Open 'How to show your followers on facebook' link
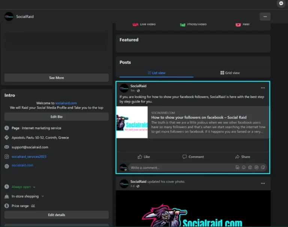This screenshot has width=288, height=227. [x=199, y=117]
